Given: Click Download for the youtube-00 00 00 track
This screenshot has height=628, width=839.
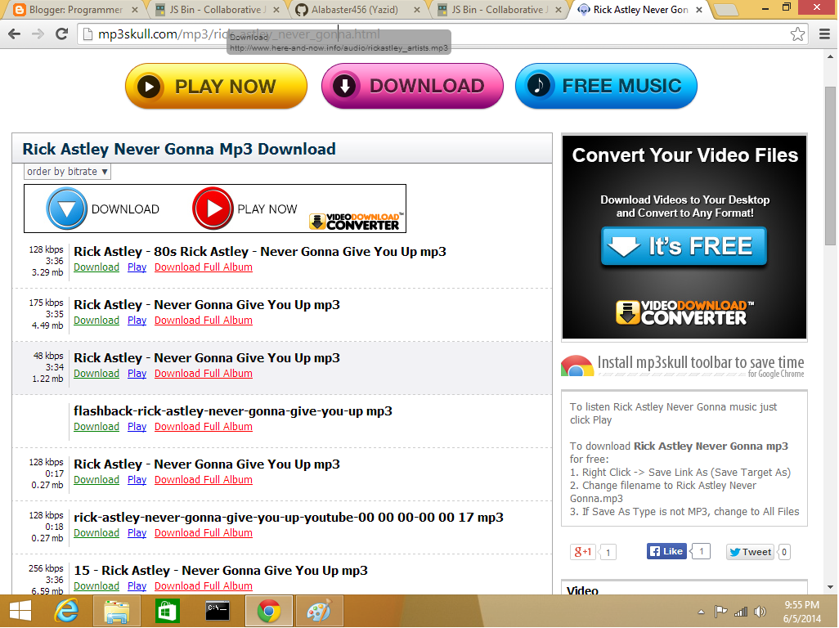Looking at the screenshot, I should coord(96,533).
